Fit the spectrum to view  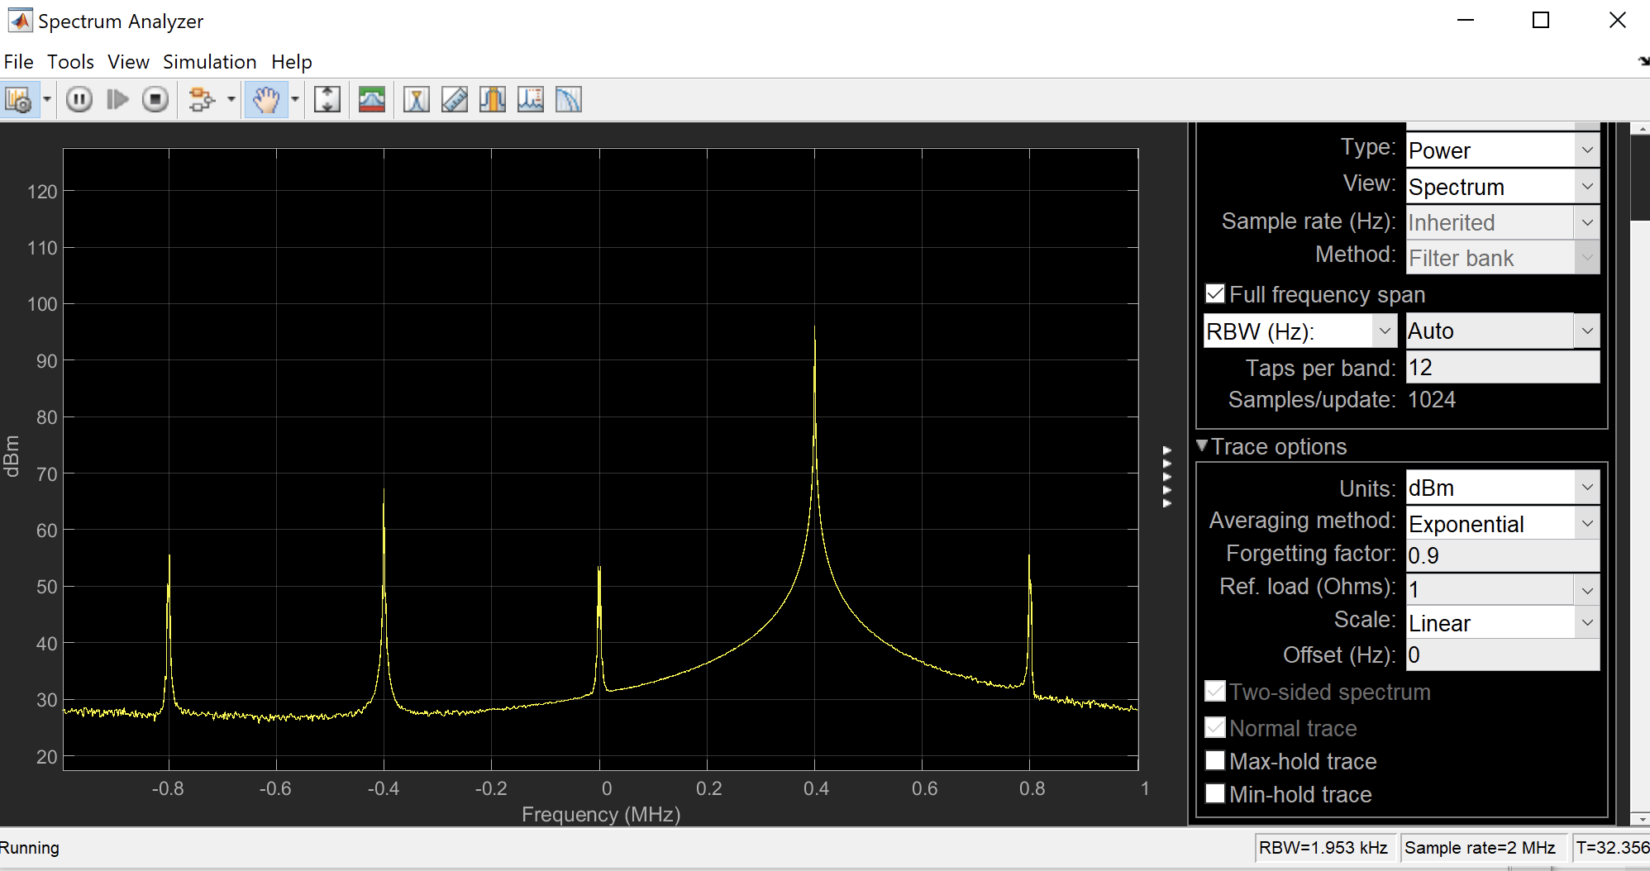tap(327, 99)
